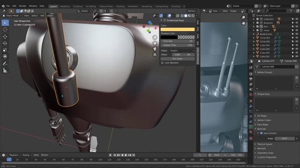Expand the Face Maps panel
This screenshot has width=300, height=168.
(x=262, y=125)
